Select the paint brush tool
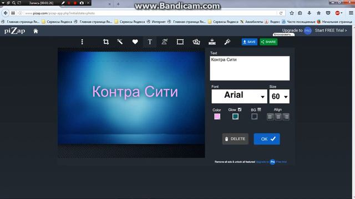 227,42
